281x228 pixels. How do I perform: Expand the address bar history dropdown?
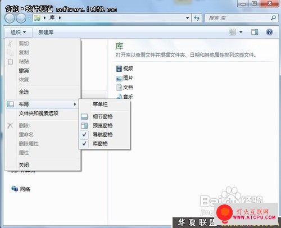(x=187, y=18)
